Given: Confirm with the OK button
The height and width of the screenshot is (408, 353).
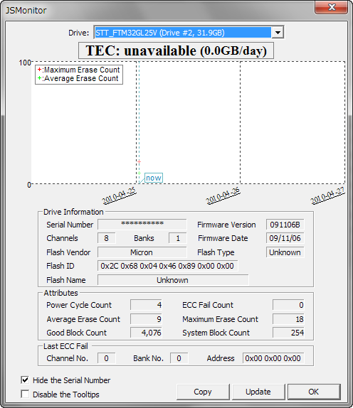Looking at the screenshot, I should click(x=314, y=392).
